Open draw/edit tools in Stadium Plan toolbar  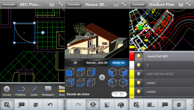(137, 105)
